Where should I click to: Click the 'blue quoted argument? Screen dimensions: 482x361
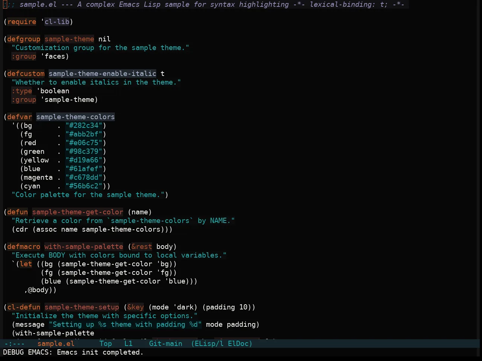[x=175, y=281]
